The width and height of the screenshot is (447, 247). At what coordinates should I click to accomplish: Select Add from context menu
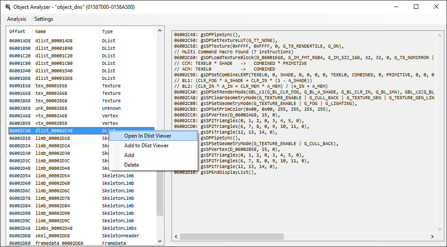coord(153,155)
